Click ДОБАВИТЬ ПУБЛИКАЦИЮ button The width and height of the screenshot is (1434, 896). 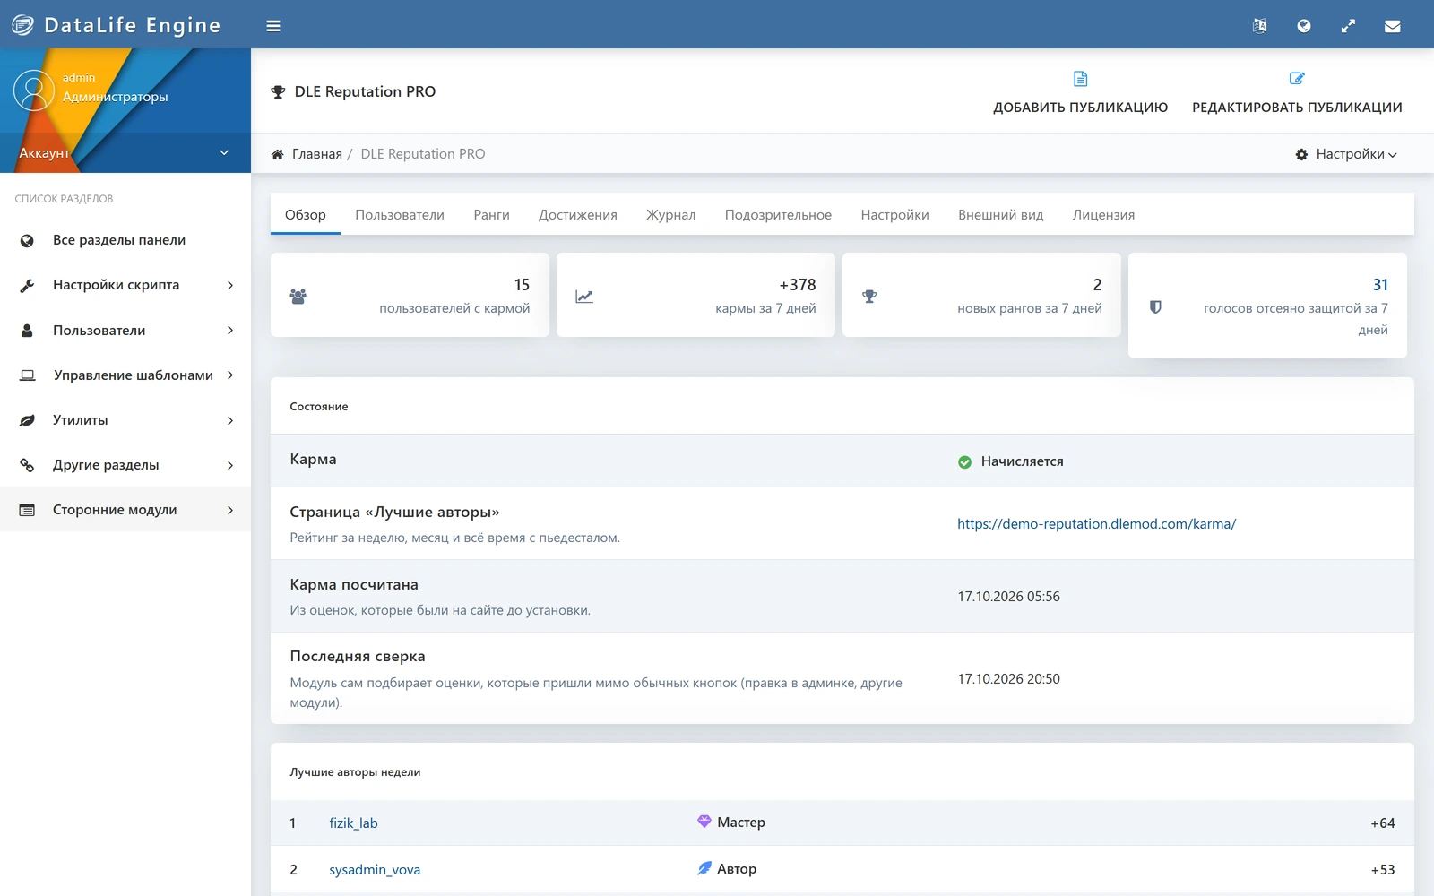pyautogui.click(x=1080, y=92)
